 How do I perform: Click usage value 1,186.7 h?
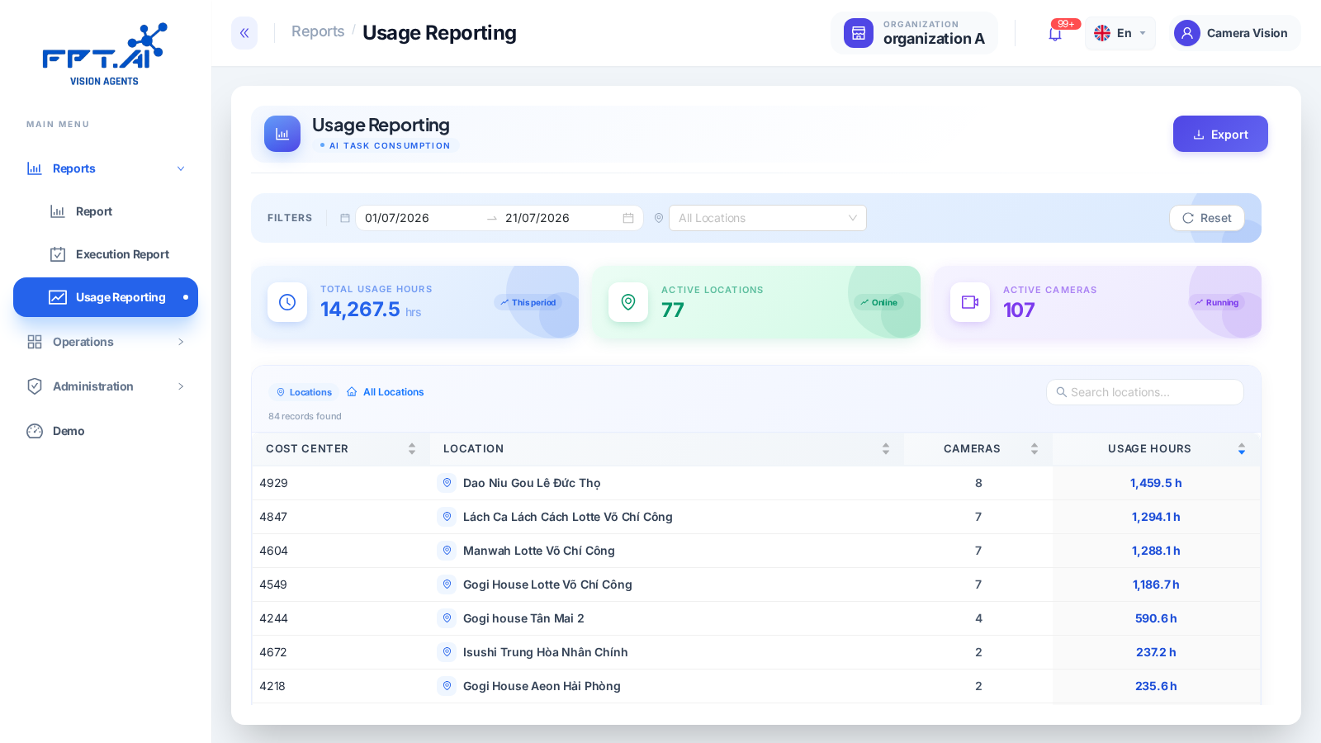click(x=1156, y=584)
